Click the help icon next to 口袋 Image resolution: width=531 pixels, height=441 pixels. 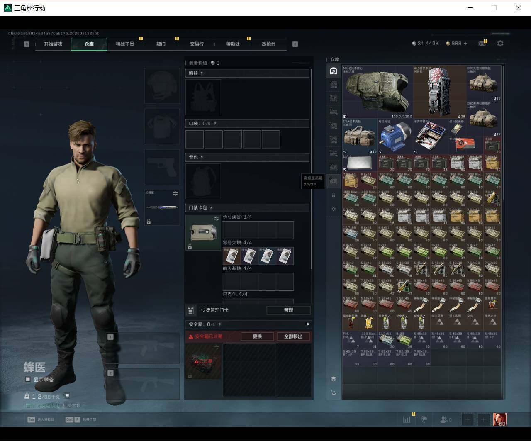[214, 124]
